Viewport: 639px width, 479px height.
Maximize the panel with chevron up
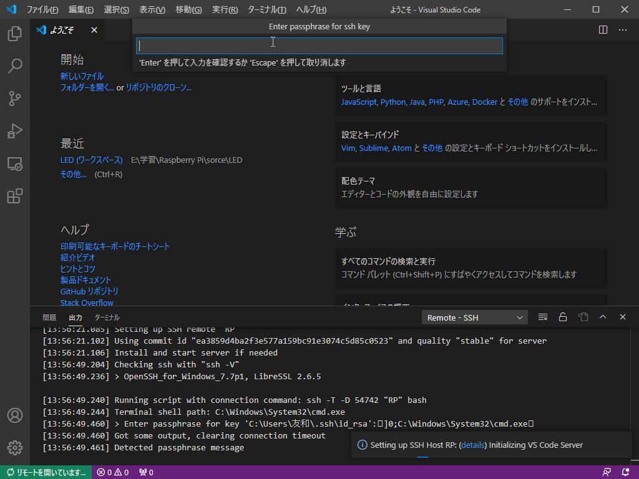[x=603, y=317]
